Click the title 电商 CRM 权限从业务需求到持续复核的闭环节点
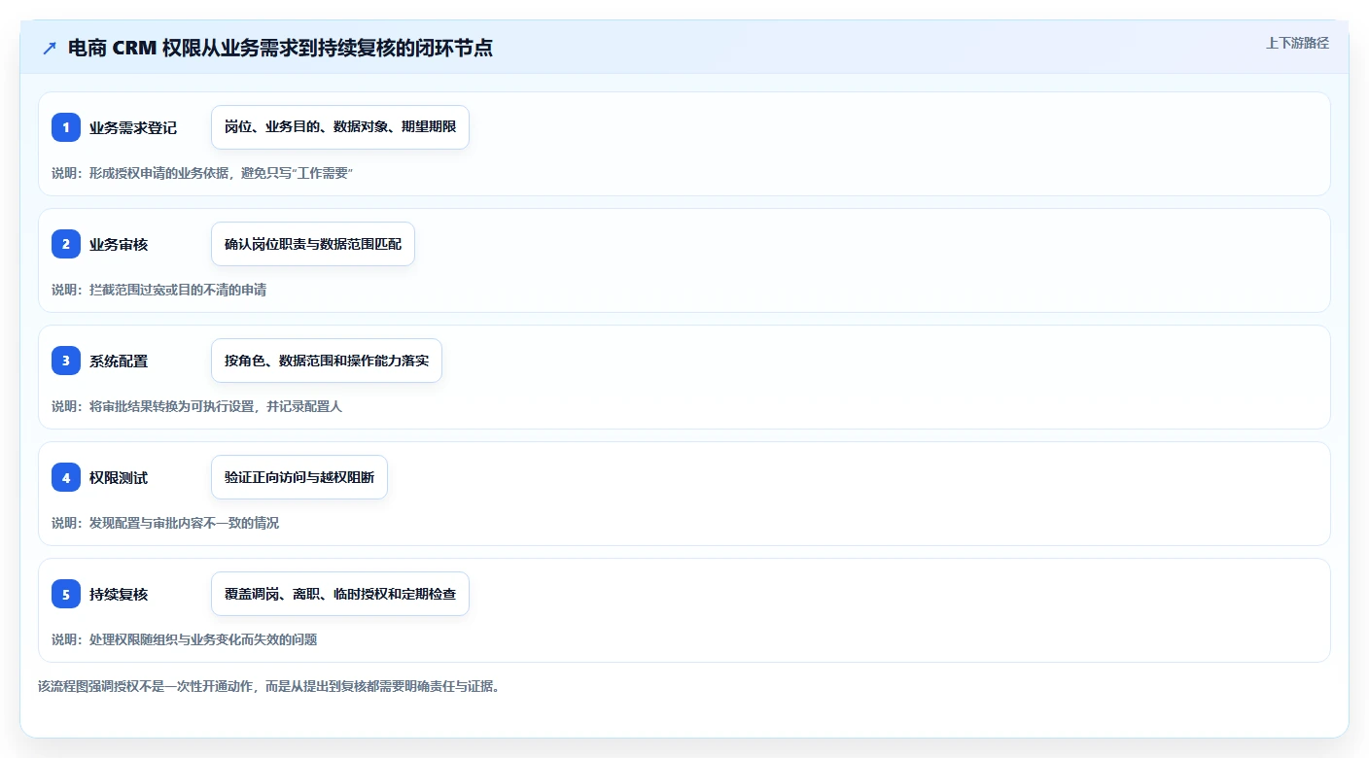The width and height of the screenshot is (1369, 758). [280, 48]
